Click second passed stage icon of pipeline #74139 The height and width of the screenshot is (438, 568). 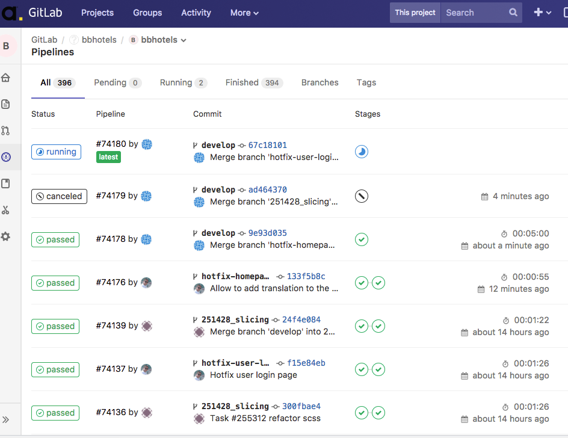pos(378,326)
